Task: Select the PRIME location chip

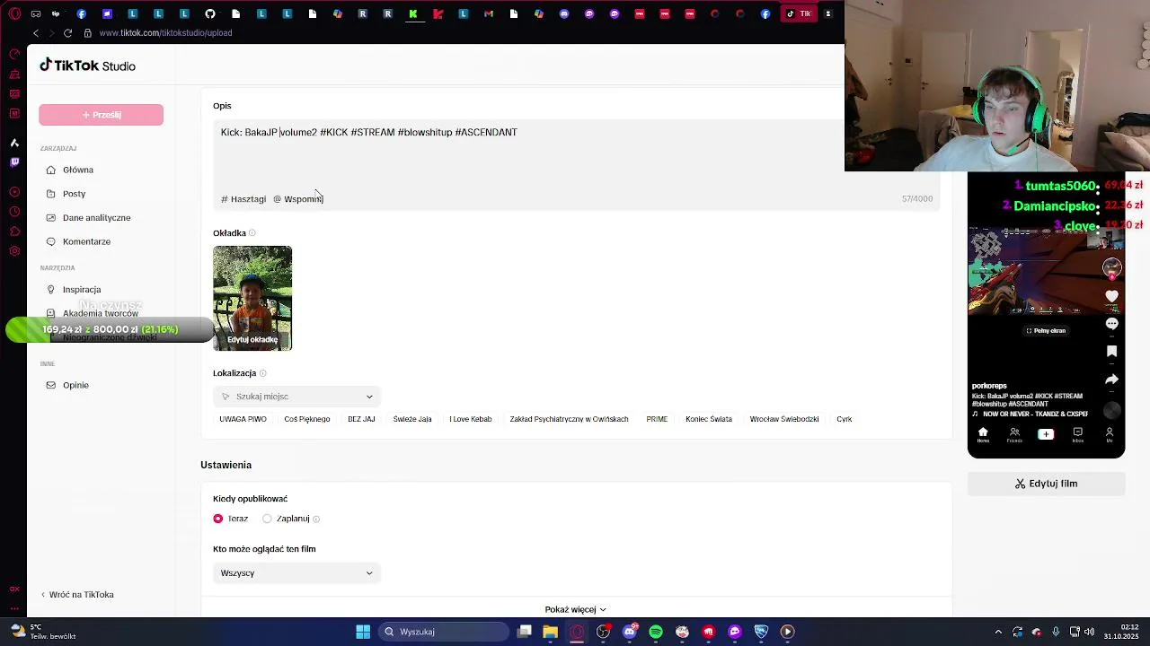Action: (657, 419)
